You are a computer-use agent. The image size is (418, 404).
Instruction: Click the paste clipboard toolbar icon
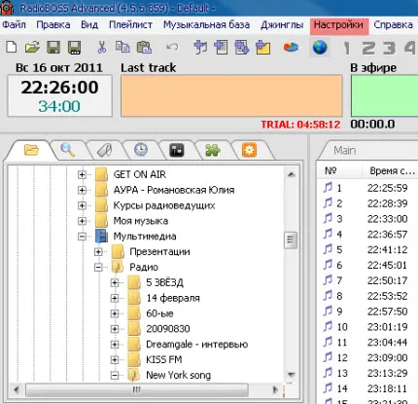[144, 48]
